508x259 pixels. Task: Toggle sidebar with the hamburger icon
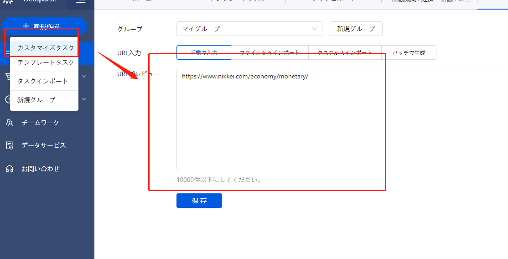[81, 1]
